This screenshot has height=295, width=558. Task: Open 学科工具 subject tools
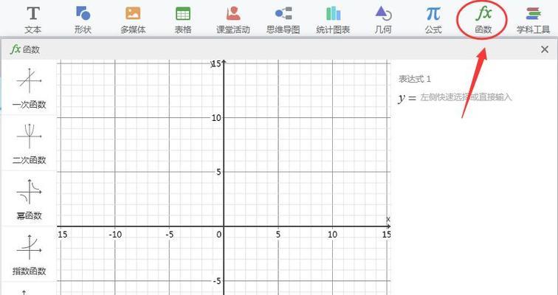533,20
